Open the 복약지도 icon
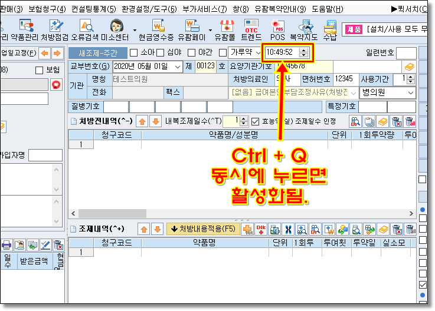The height and width of the screenshot is (311, 435). [x=304, y=28]
